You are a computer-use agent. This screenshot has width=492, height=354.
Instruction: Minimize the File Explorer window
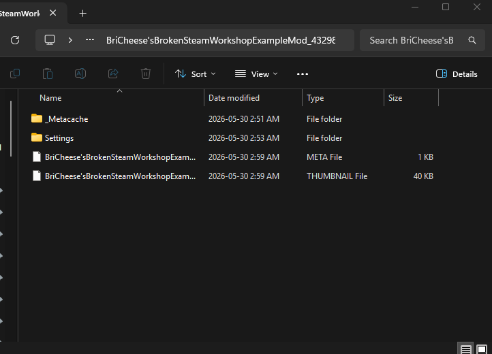415,7
